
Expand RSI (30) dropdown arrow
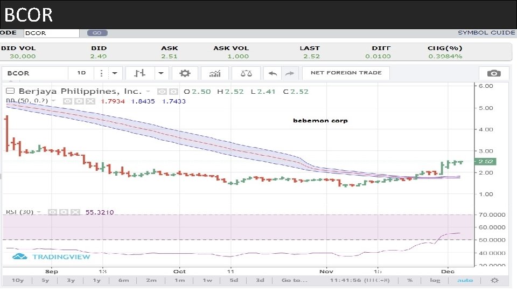[39, 212]
